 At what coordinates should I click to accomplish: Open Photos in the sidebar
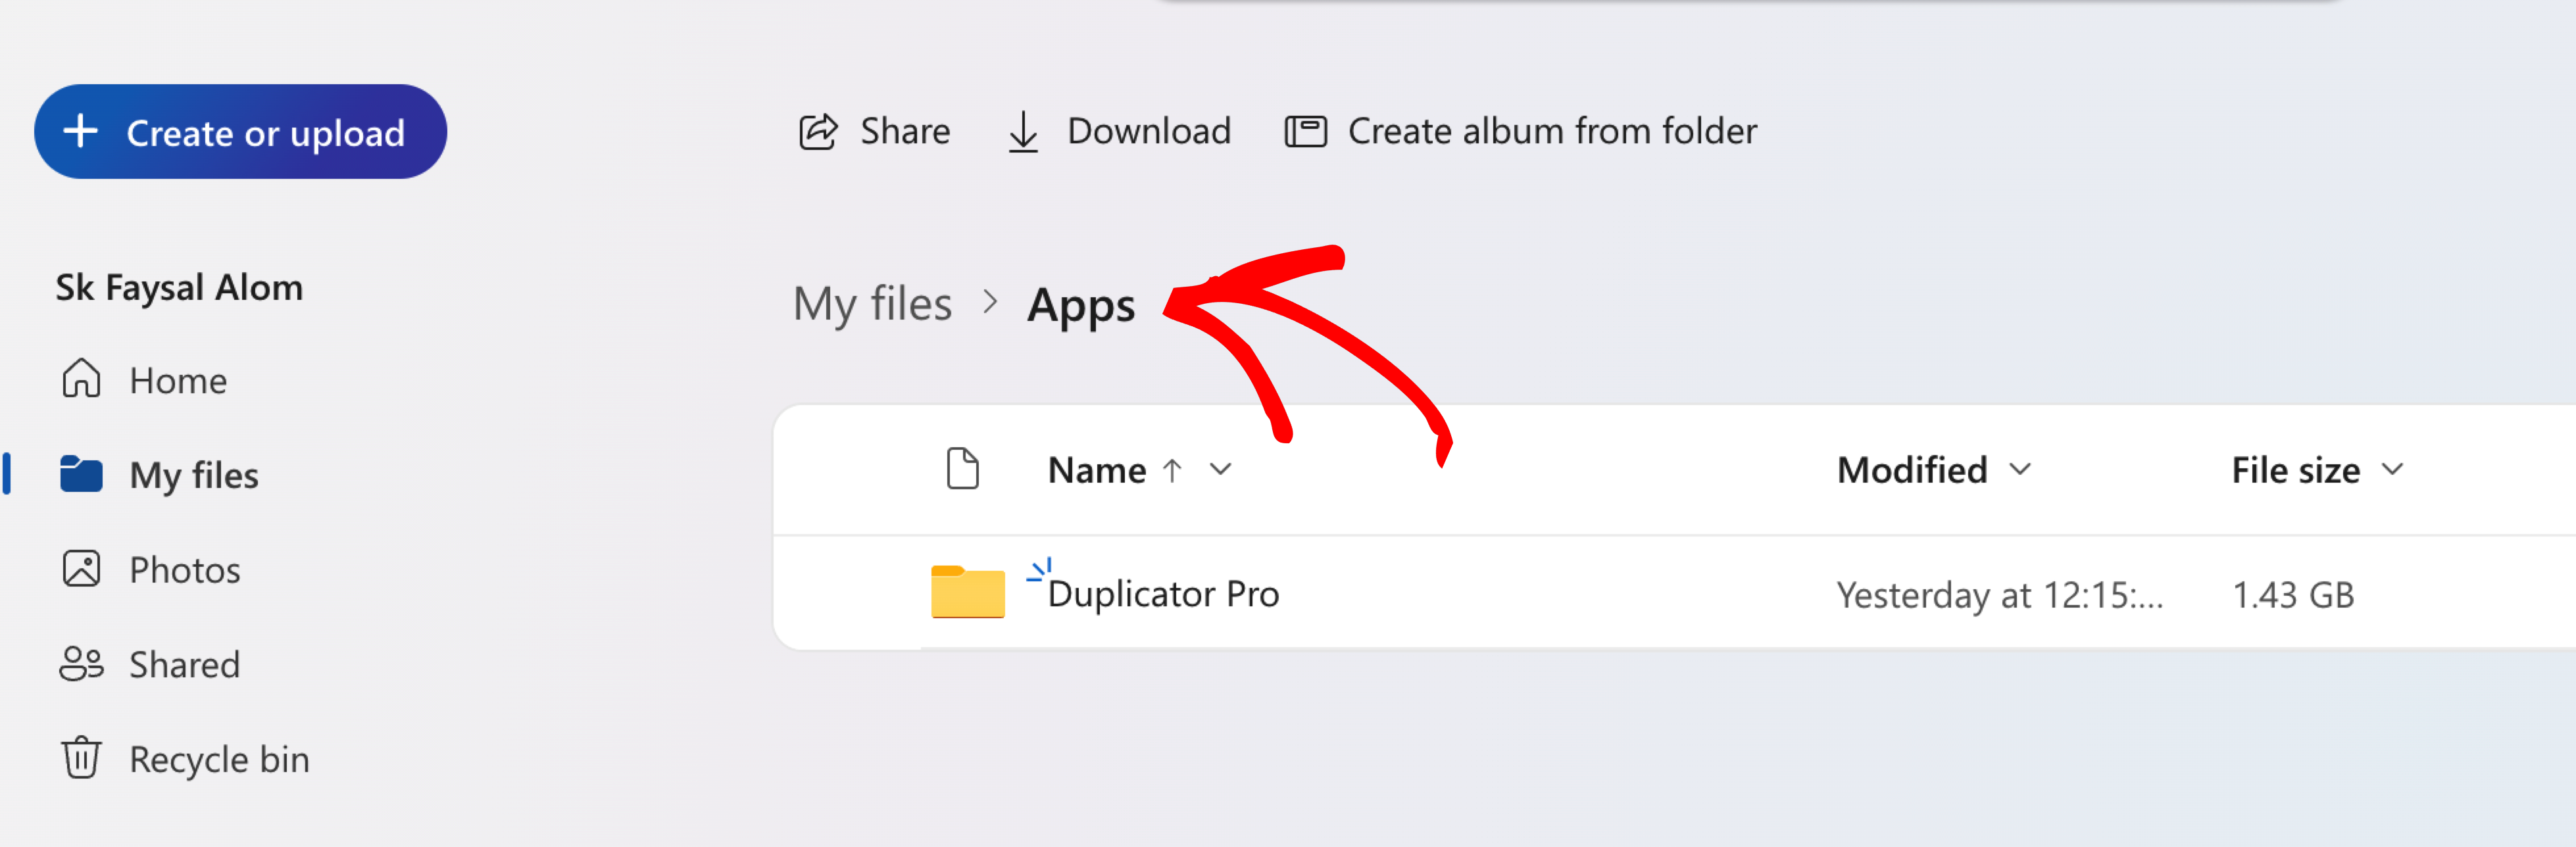185,570
